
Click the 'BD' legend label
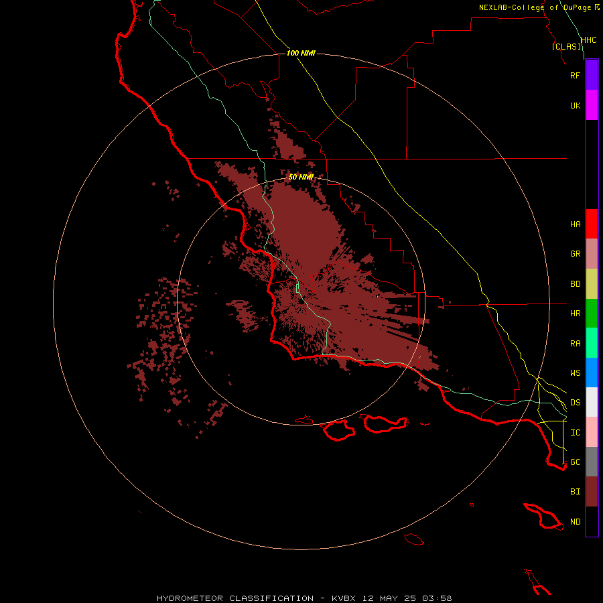[575, 284]
